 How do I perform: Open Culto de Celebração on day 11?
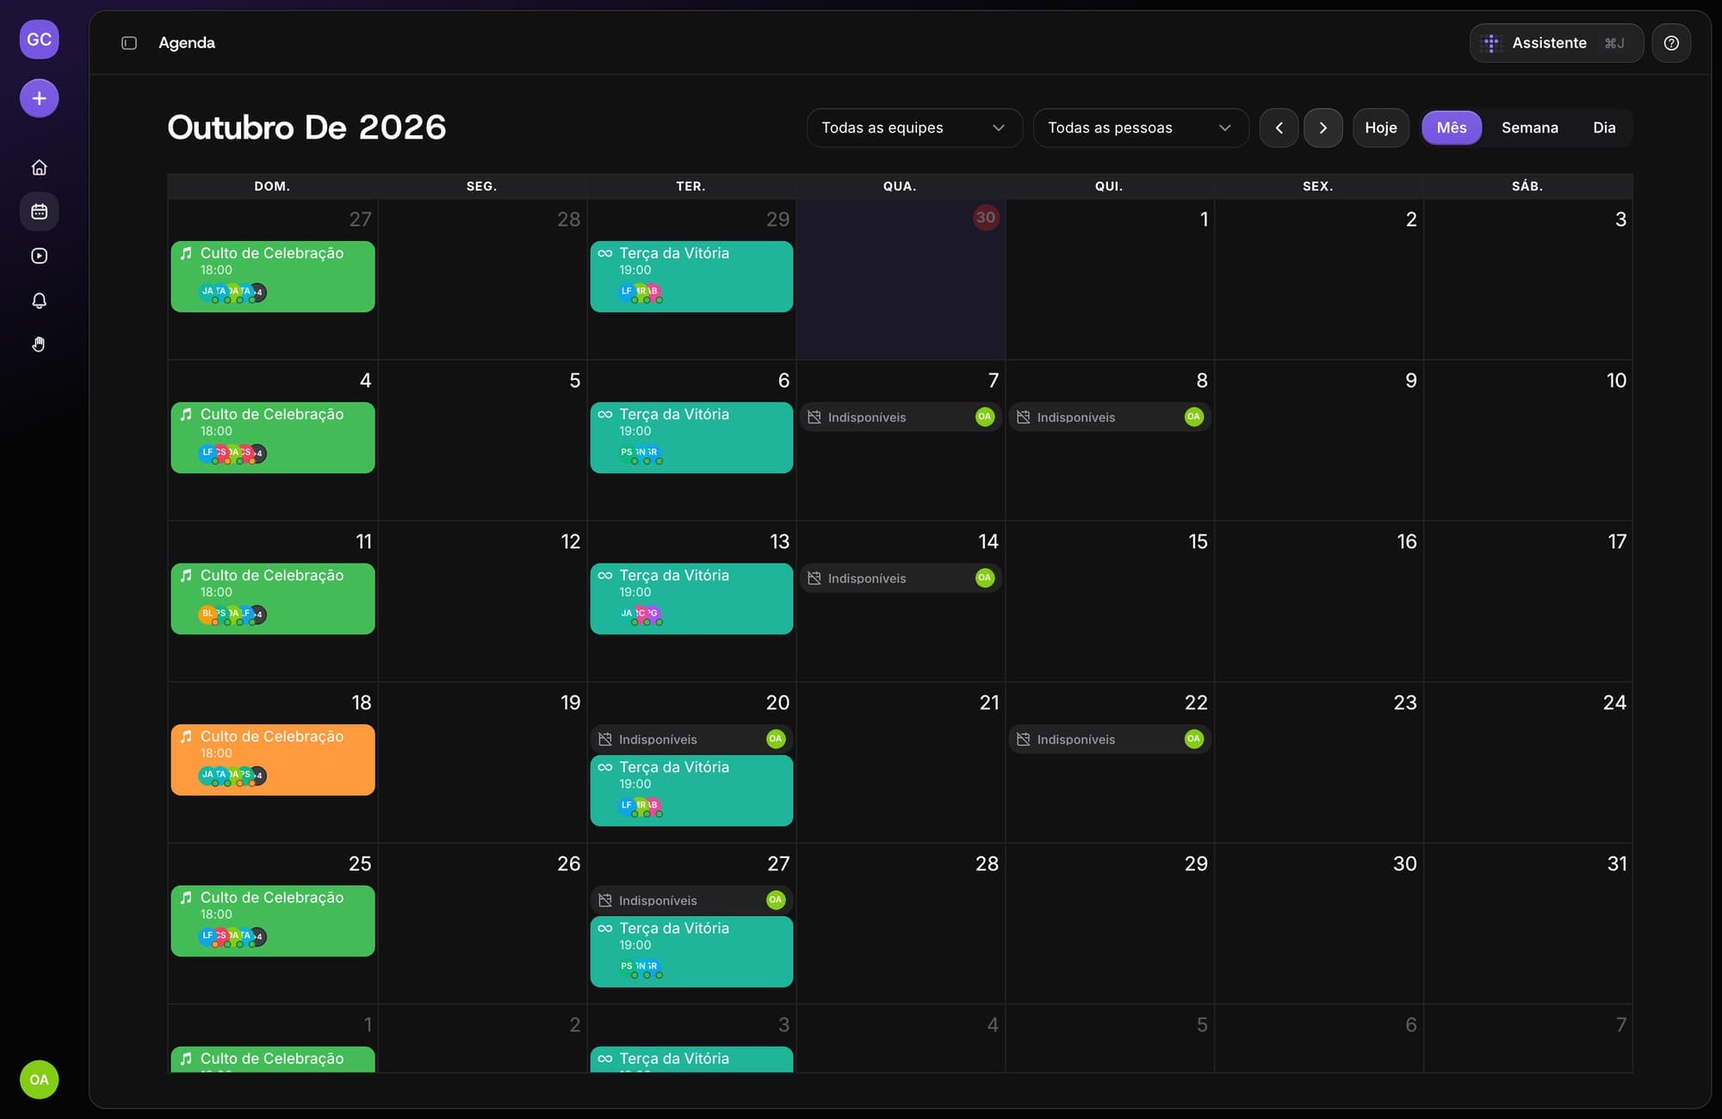[273, 598]
